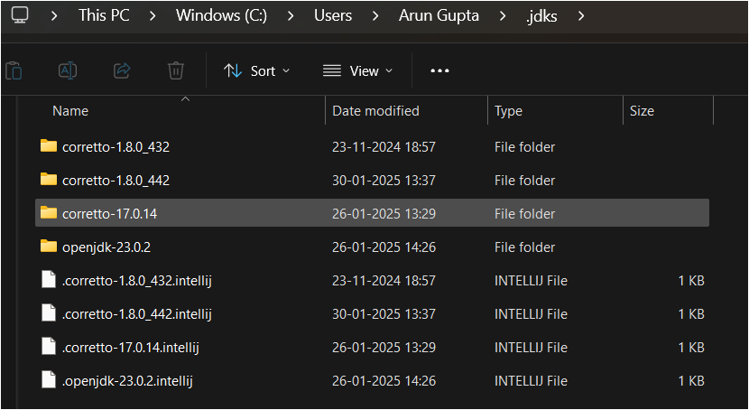Click File folder type of corretto-17.0.14
This screenshot has width=749, height=410.
pyautogui.click(x=524, y=214)
